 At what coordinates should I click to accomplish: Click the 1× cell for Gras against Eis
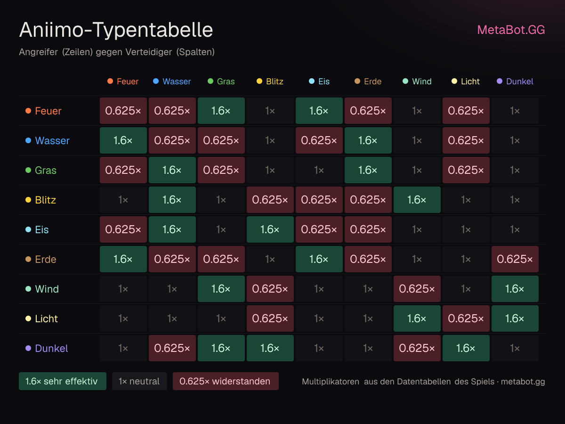[319, 170]
